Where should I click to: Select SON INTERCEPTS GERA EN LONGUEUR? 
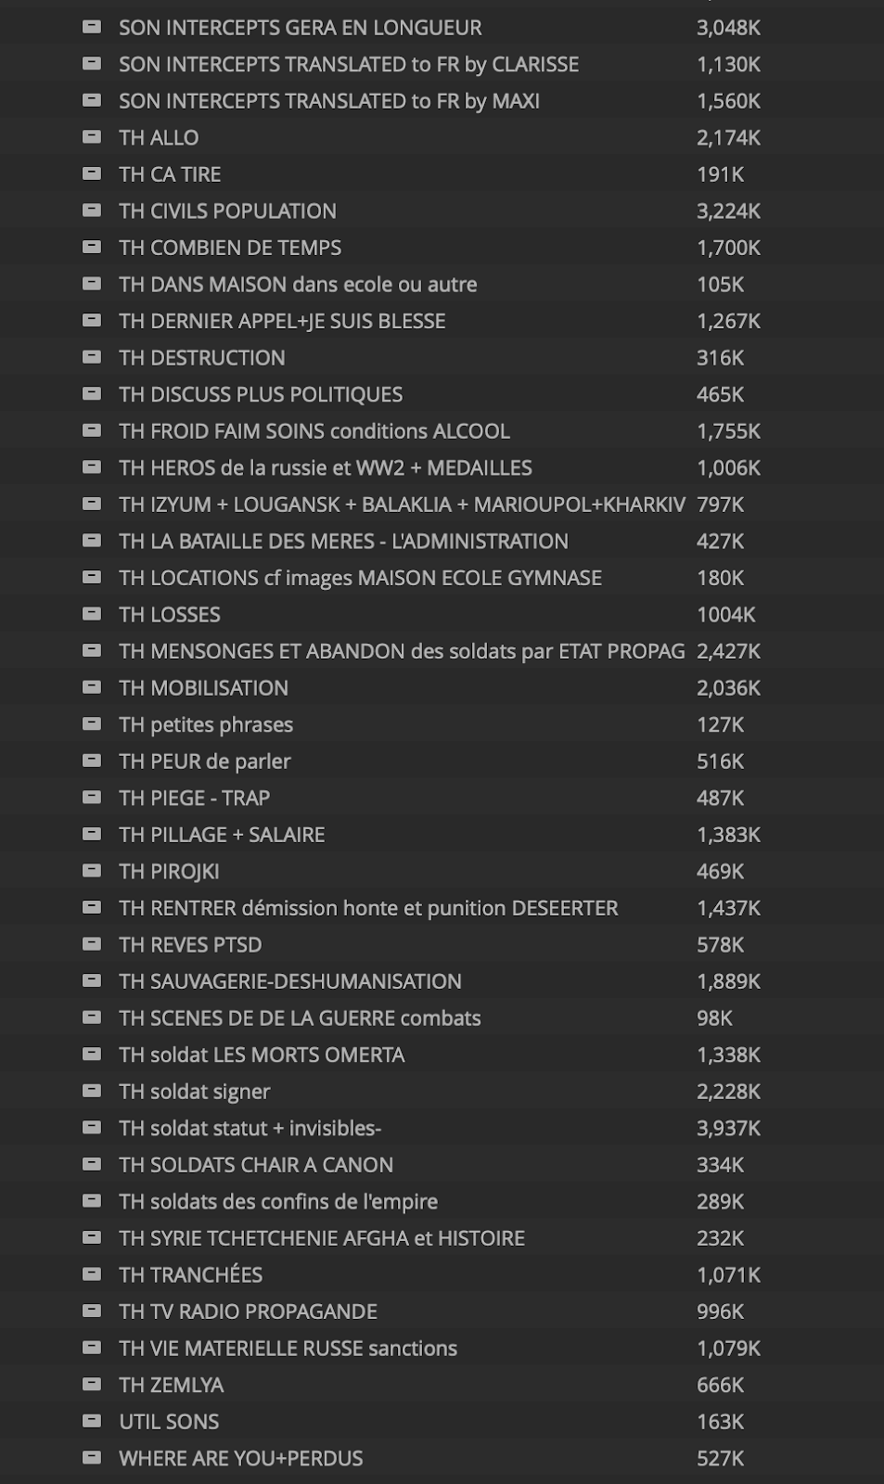coord(300,28)
